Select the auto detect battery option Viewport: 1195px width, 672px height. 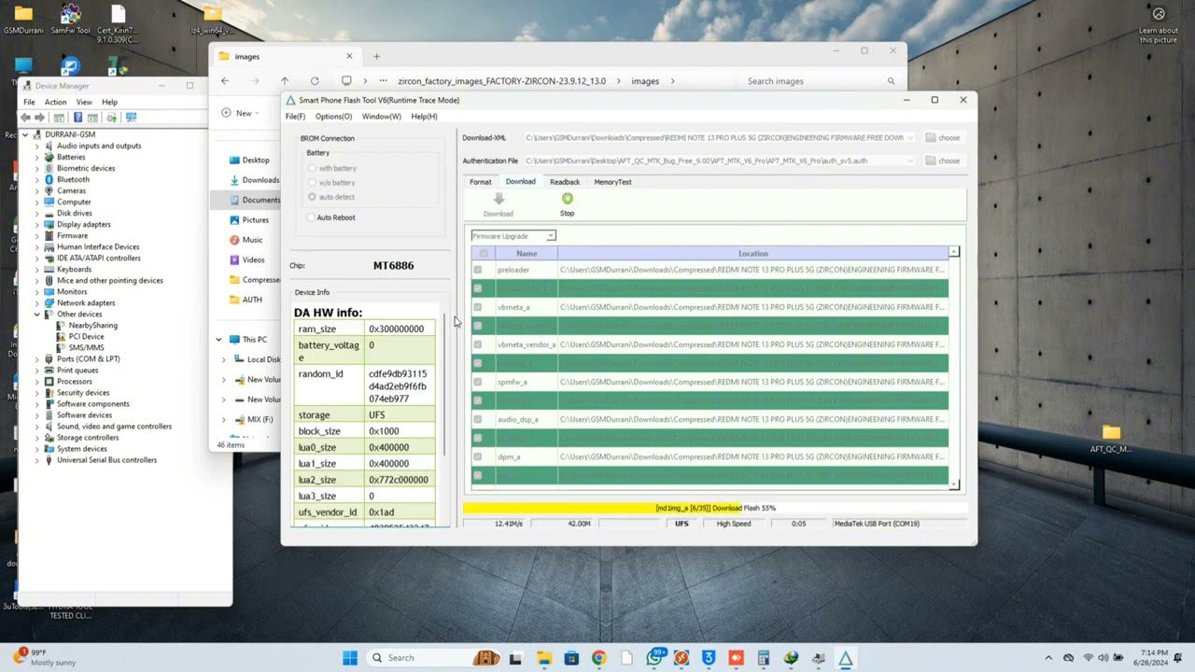click(312, 197)
